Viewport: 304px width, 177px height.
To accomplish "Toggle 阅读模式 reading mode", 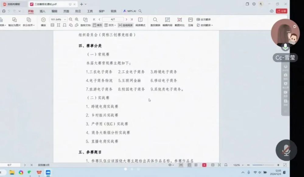I will 140,22.
